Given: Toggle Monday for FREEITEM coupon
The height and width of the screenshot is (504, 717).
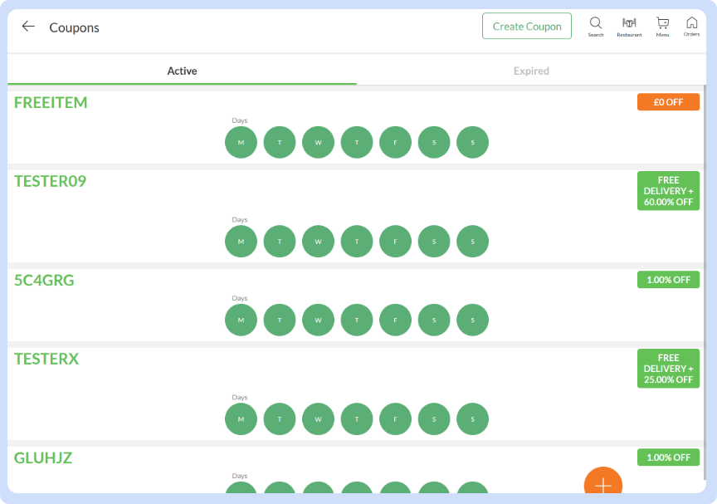Looking at the screenshot, I should pyautogui.click(x=241, y=142).
